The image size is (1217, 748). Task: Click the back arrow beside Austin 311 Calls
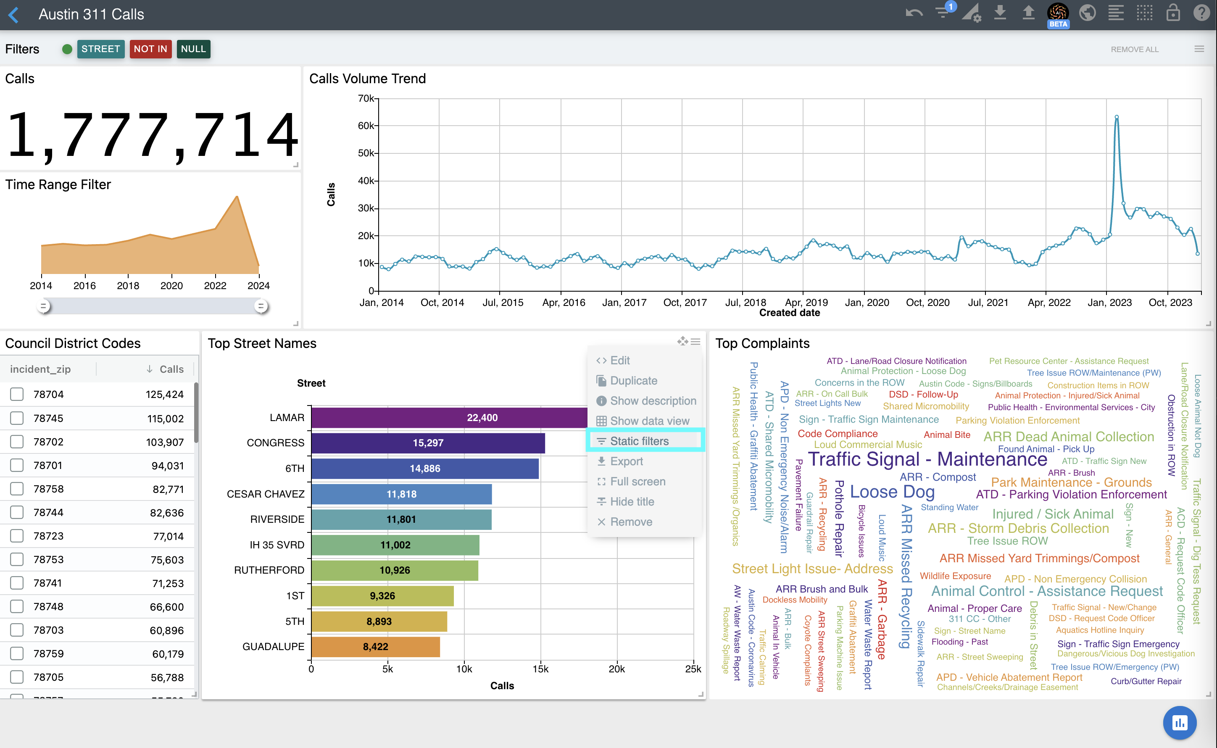click(x=14, y=14)
